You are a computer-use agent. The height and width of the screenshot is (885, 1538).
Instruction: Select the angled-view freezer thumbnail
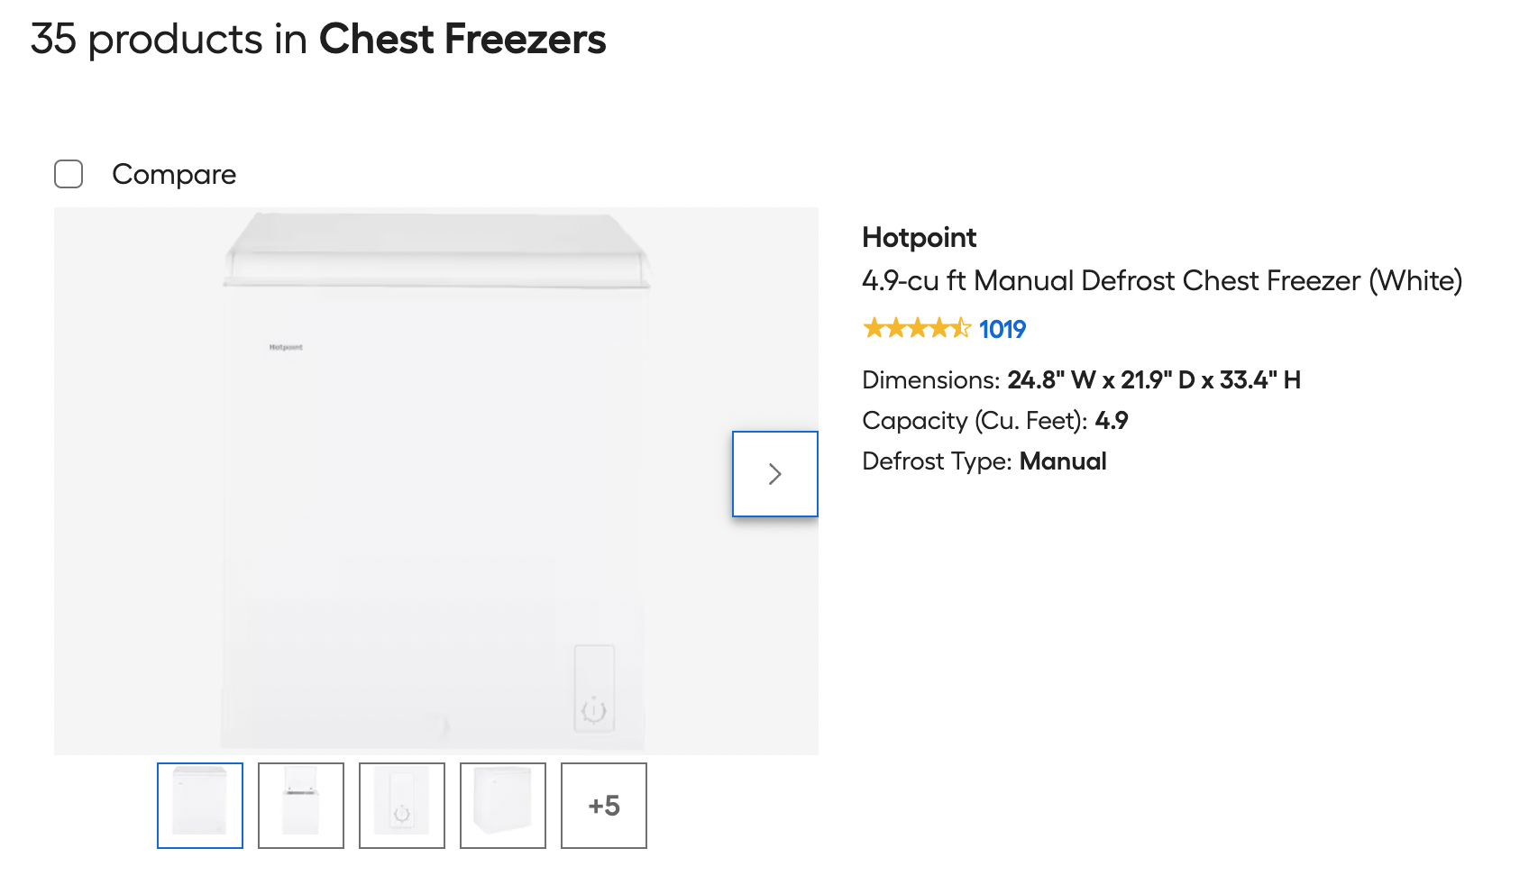[x=503, y=806]
